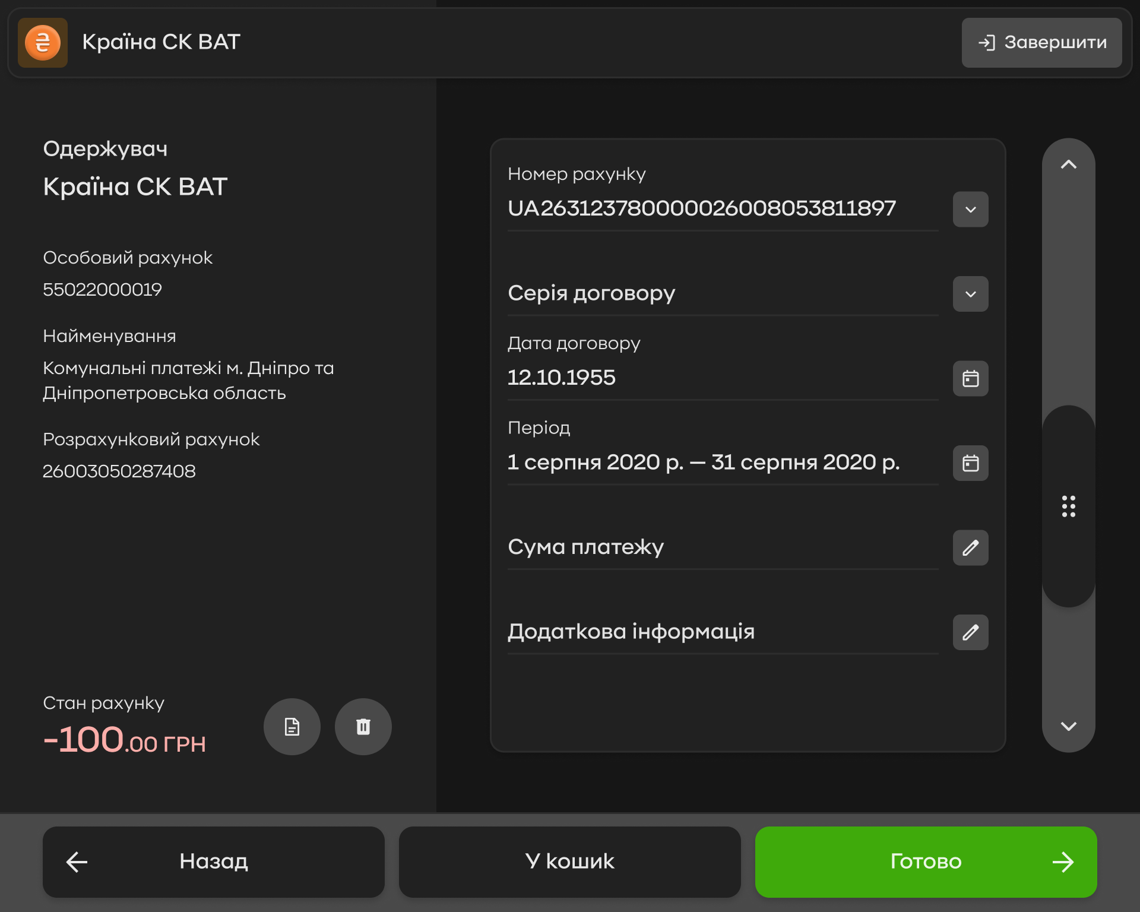Click the Додаткова інформація input field
This screenshot has height=912, width=1140.
point(723,632)
